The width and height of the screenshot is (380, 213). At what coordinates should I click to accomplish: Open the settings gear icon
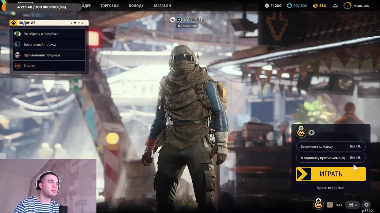click(367, 205)
